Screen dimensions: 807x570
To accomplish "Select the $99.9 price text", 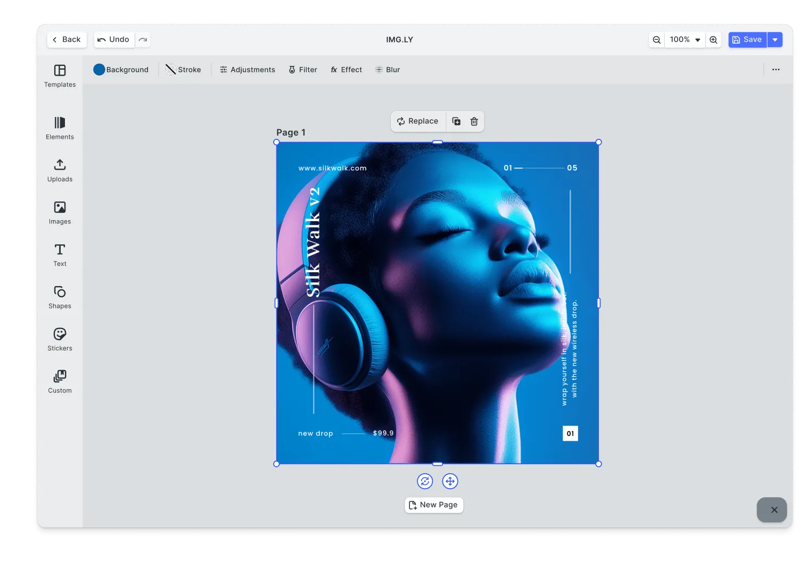I will coord(383,433).
